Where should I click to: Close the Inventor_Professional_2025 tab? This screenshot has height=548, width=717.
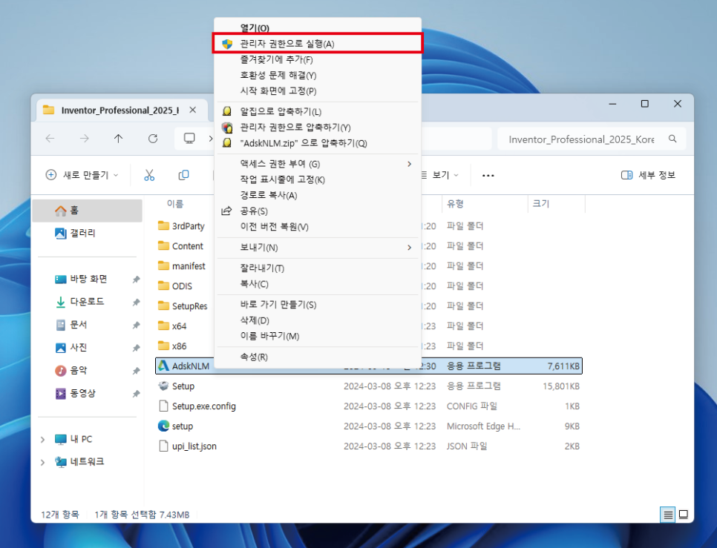(x=193, y=110)
